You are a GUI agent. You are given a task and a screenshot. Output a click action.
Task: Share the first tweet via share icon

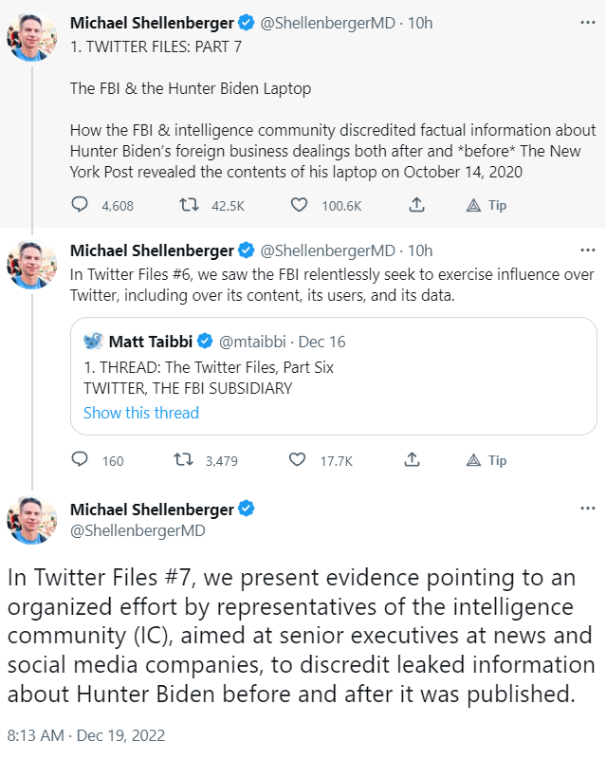(x=414, y=205)
